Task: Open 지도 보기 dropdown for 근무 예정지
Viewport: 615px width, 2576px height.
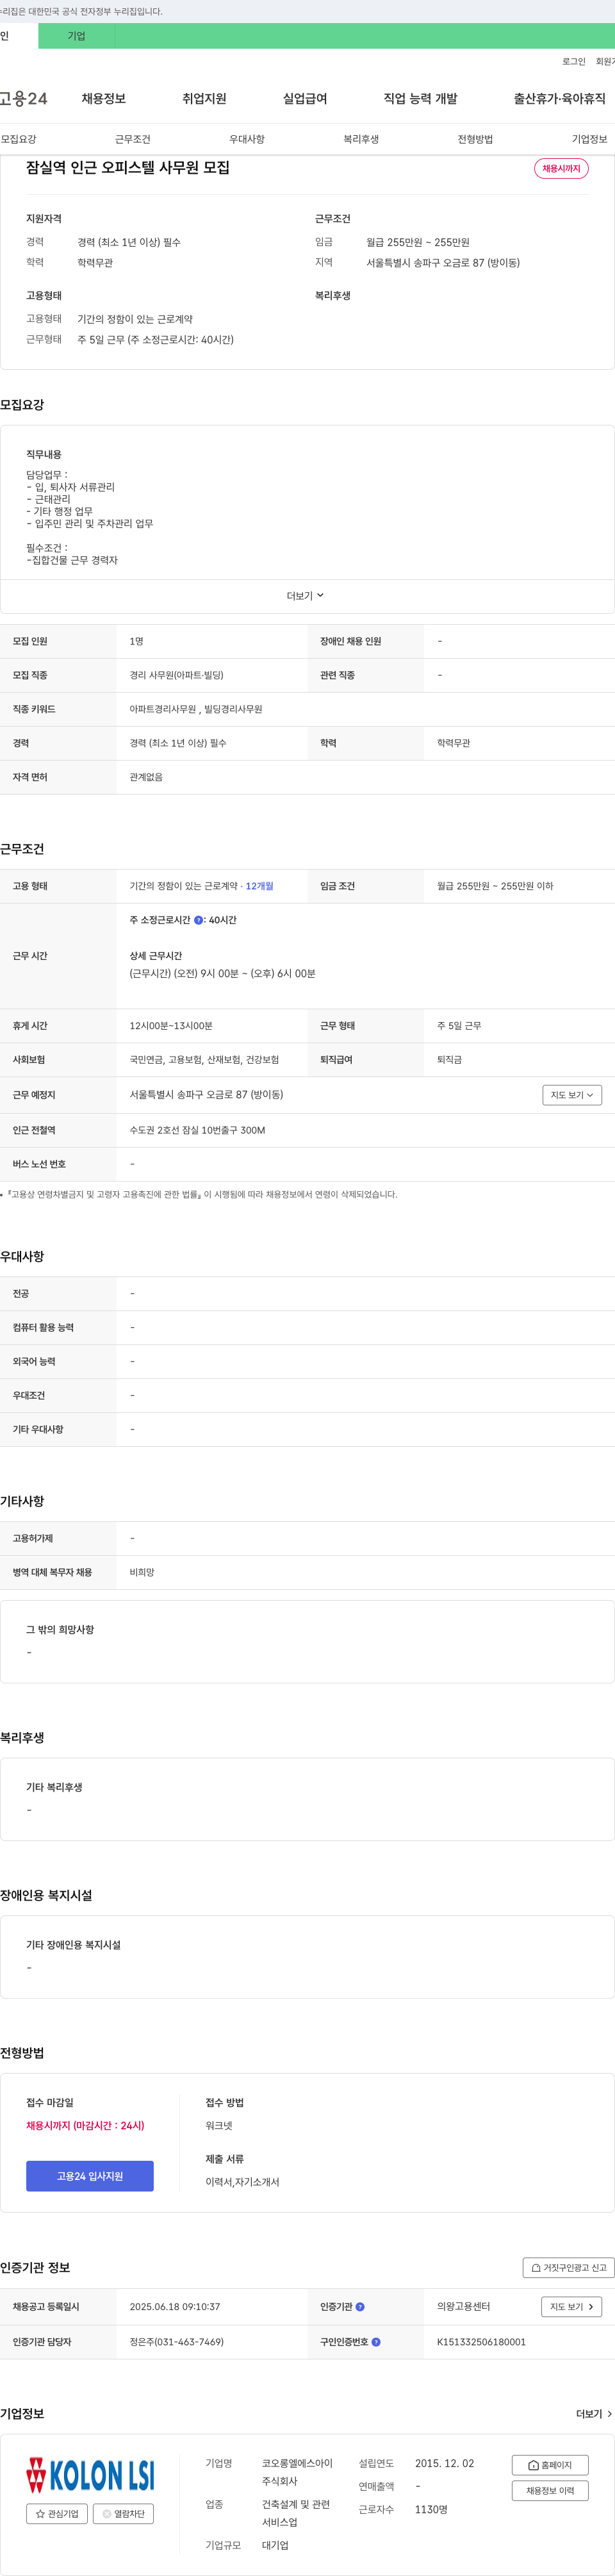Action: click(x=572, y=1095)
